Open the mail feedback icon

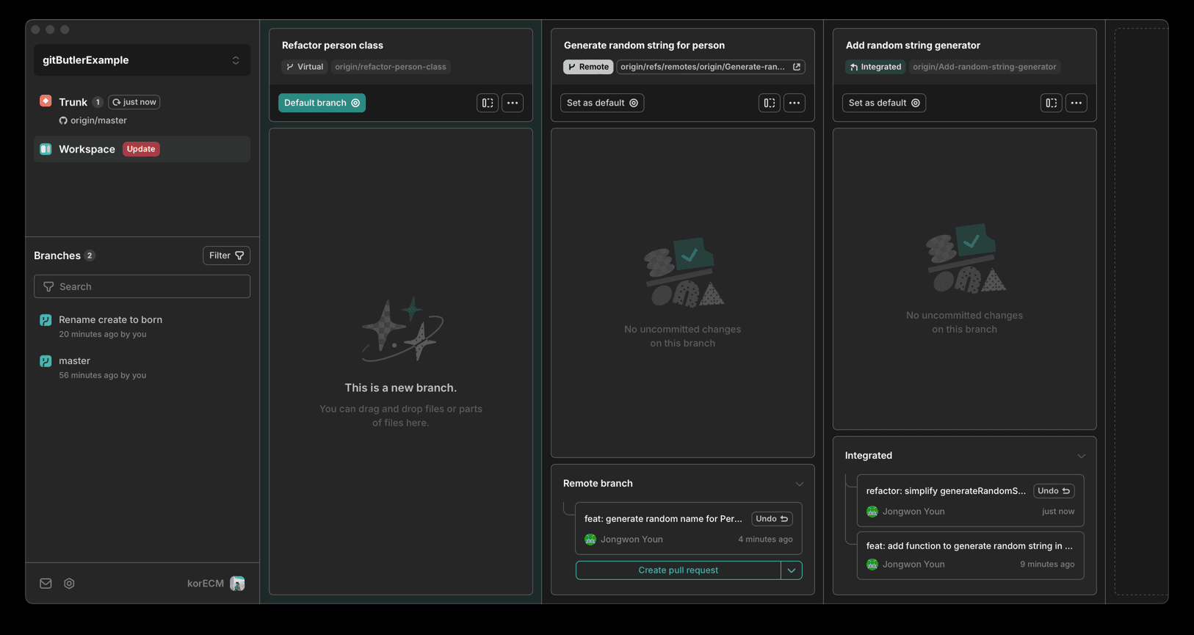[46, 584]
